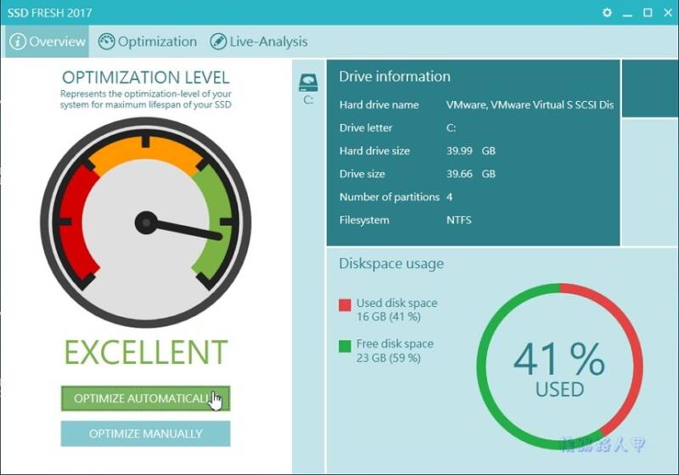Open the settings gear in title bar
The image size is (679, 475).
607,13
